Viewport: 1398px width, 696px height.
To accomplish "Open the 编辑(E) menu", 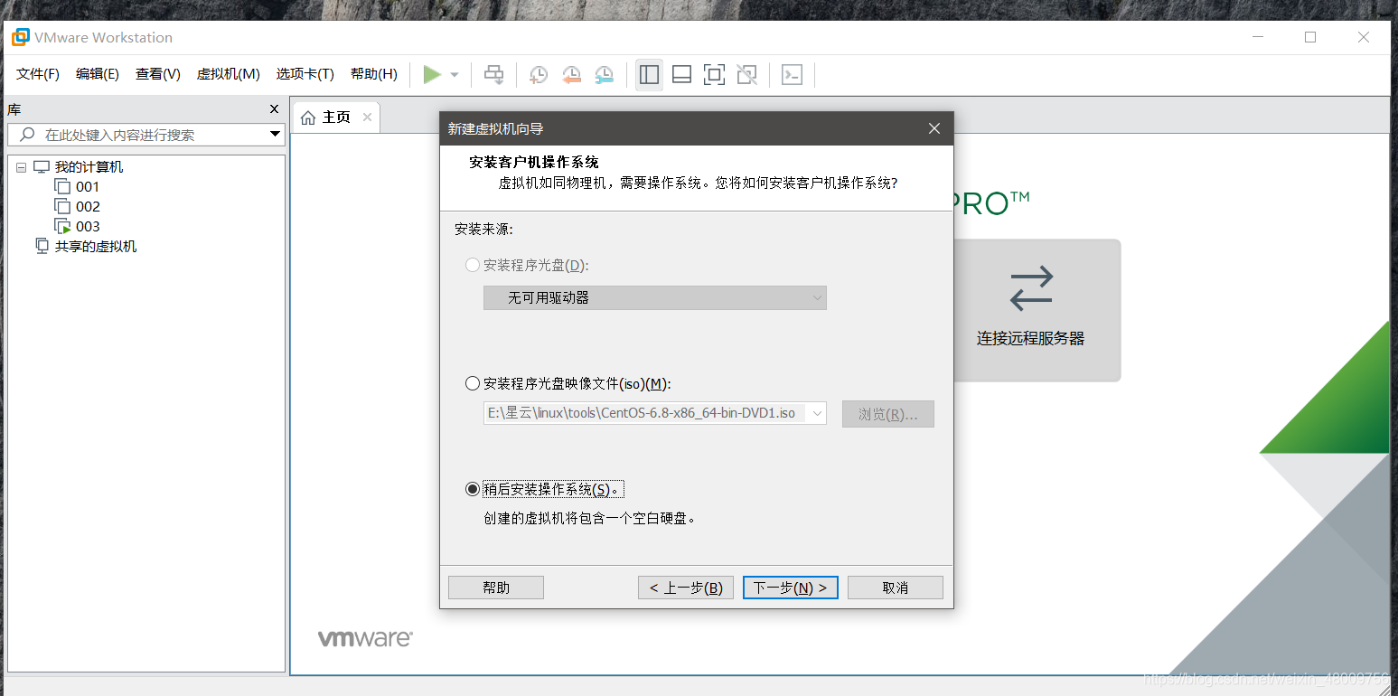I will pyautogui.click(x=98, y=74).
